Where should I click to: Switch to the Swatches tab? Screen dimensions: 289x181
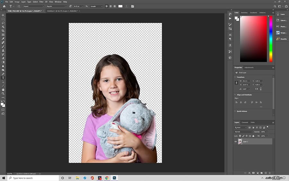(x=244, y=13)
